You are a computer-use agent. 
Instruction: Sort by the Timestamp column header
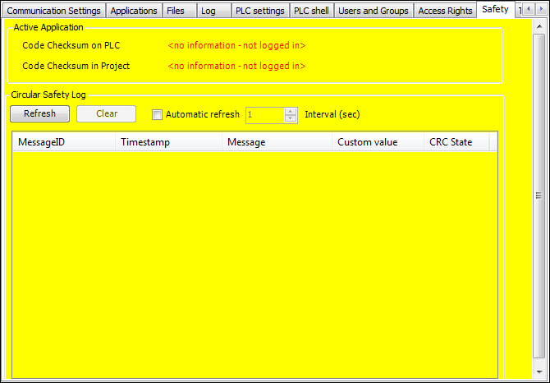[168, 142]
